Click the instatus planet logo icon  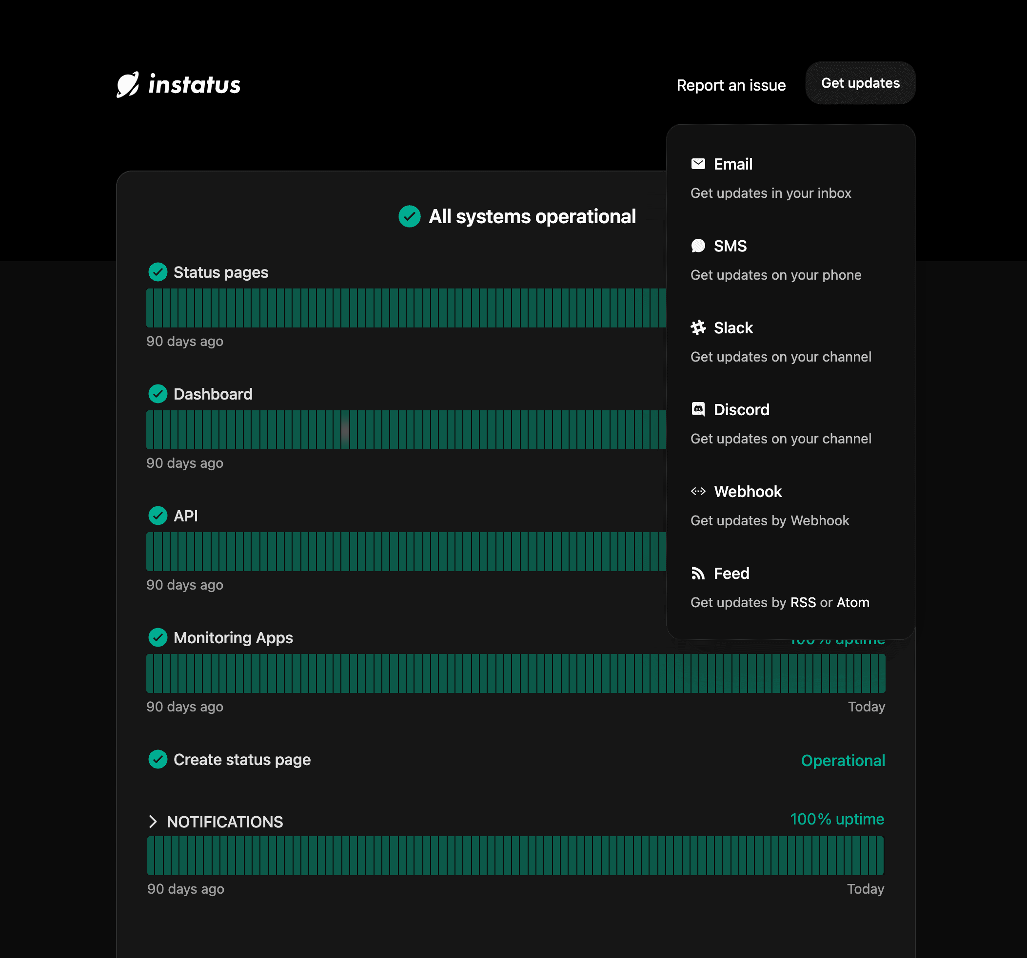[128, 84]
